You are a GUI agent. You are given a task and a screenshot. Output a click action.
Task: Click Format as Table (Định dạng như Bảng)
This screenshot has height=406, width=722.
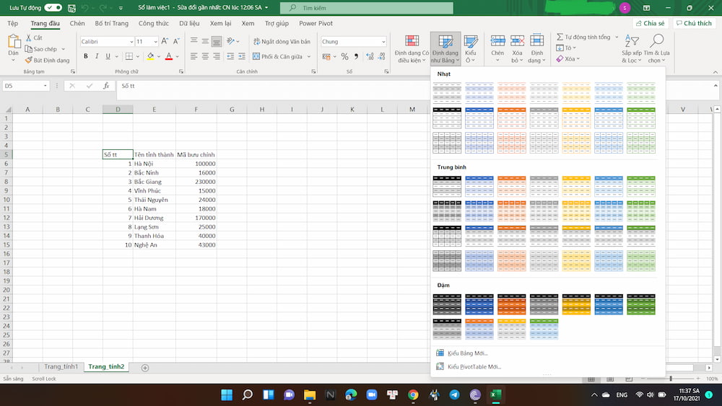[x=445, y=49]
